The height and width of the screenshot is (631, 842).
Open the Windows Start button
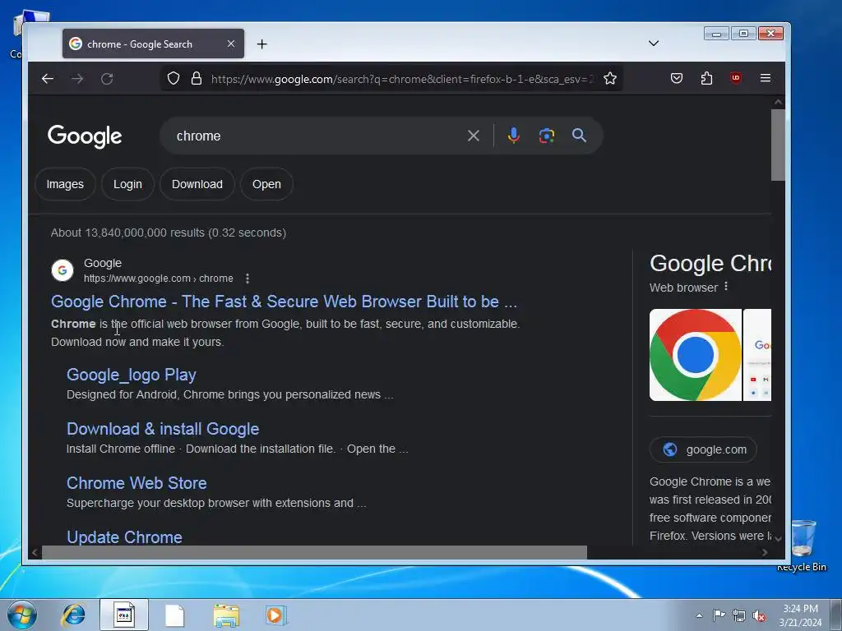coord(21,615)
